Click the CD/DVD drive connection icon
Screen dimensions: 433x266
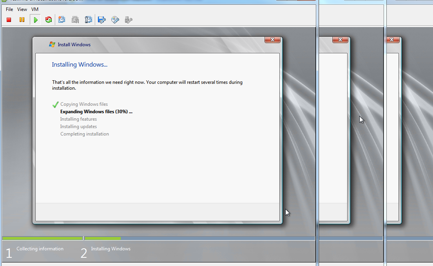pyautogui.click(x=115, y=20)
